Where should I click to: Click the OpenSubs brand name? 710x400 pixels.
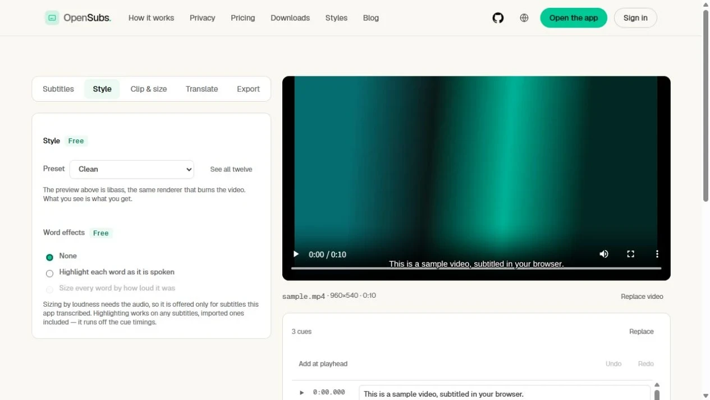pyautogui.click(x=87, y=18)
